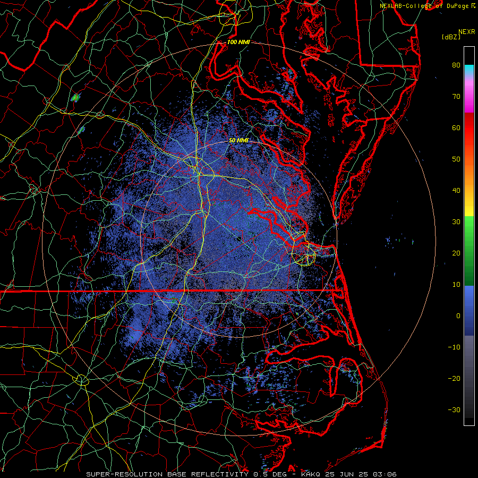Click the green storm cell northwest of radar

click(x=75, y=98)
